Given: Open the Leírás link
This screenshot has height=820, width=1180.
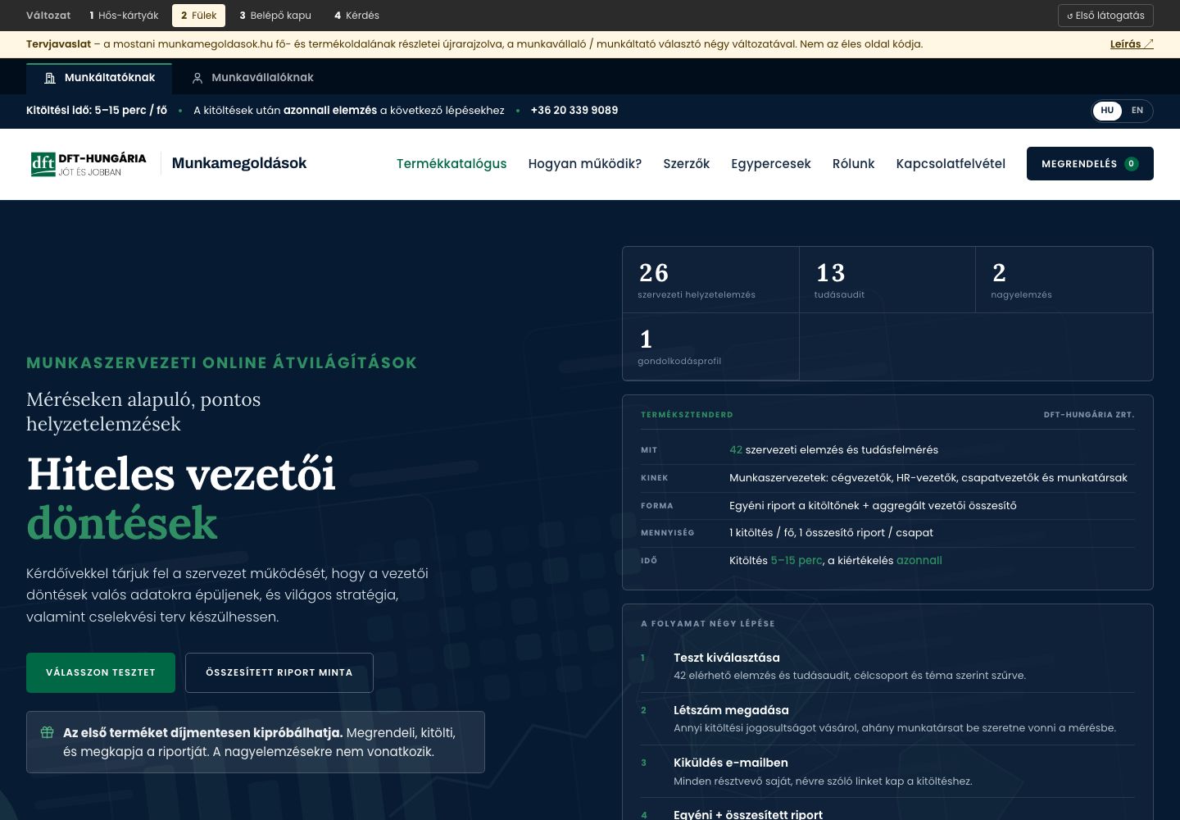Looking at the screenshot, I should point(1132,44).
